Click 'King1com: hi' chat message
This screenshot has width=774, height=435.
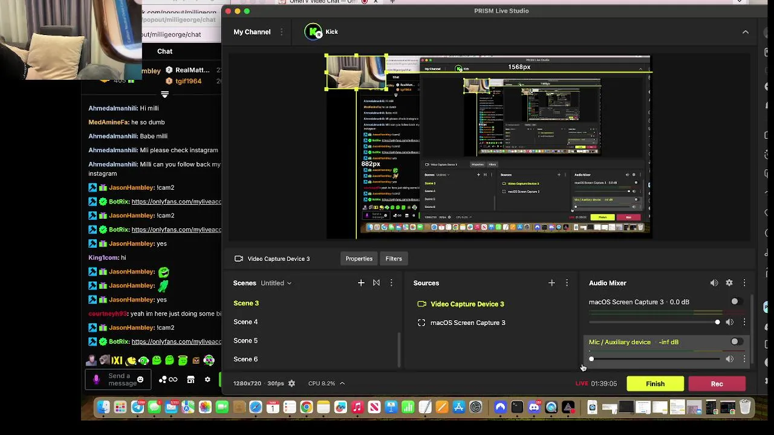coord(107,257)
